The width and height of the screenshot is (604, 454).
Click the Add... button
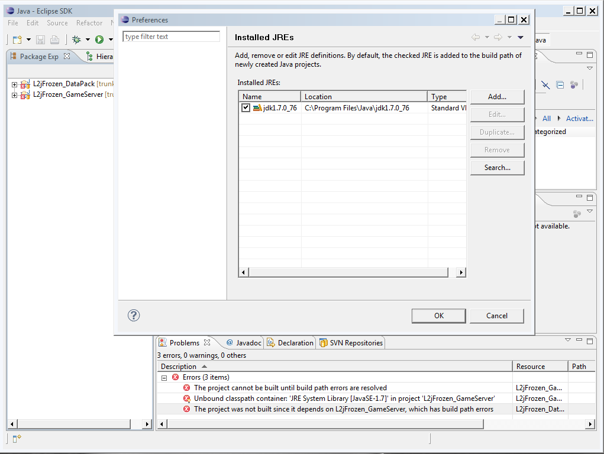pyautogui.click(x=498, y=97)
